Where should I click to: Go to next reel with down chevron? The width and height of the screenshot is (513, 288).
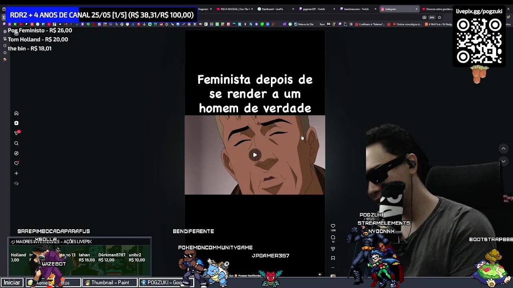pyautogui.click(x=503, y=161)
